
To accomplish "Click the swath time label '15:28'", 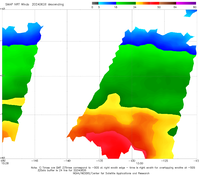I will pyautogui.click(x=5, y=163).
